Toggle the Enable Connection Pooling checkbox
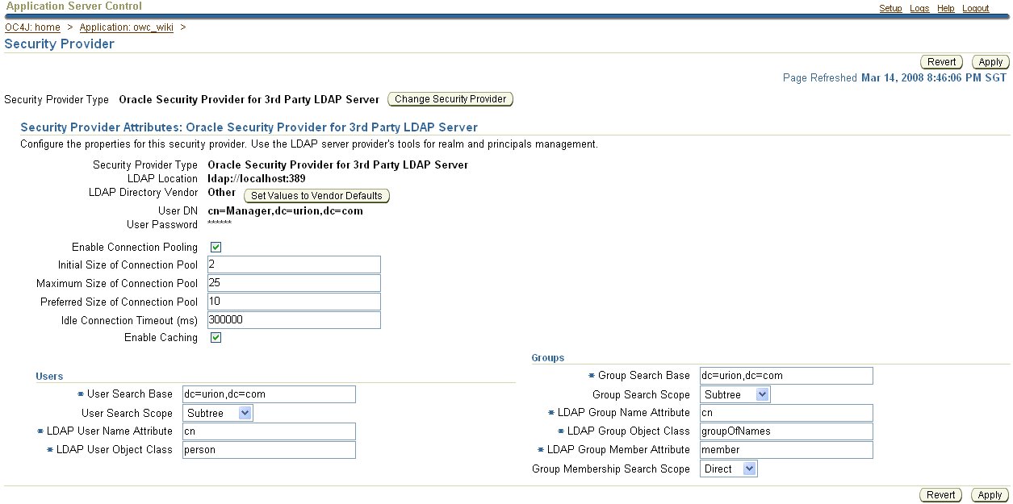This screenshot has height=504, width=1013. (216, 247)
